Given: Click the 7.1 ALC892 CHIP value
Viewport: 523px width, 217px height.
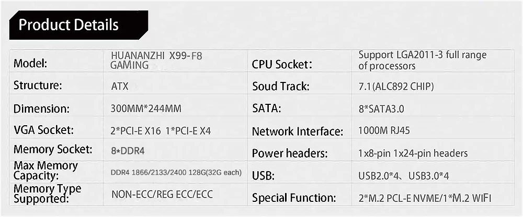Looking at the screenshot, I should click(396, 87).
